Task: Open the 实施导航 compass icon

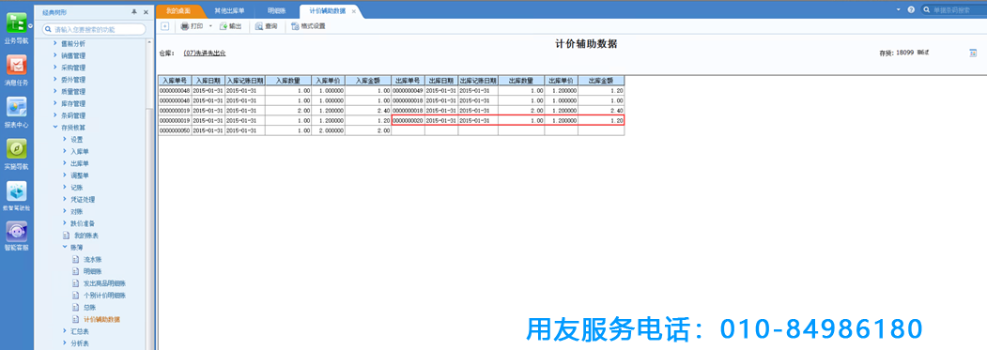Action: [16, 148]
